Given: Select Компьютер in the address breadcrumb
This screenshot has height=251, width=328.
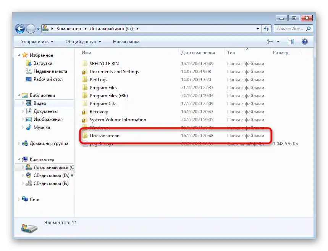Looking at the screenshot, I should pyautogui.click(x=69, y=29).
